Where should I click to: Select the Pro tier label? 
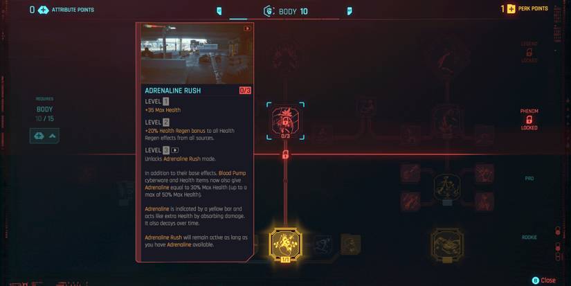tap(529, 179)
